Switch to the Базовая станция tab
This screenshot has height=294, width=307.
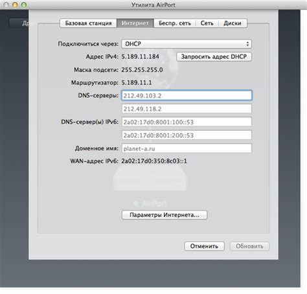(89, 23)
